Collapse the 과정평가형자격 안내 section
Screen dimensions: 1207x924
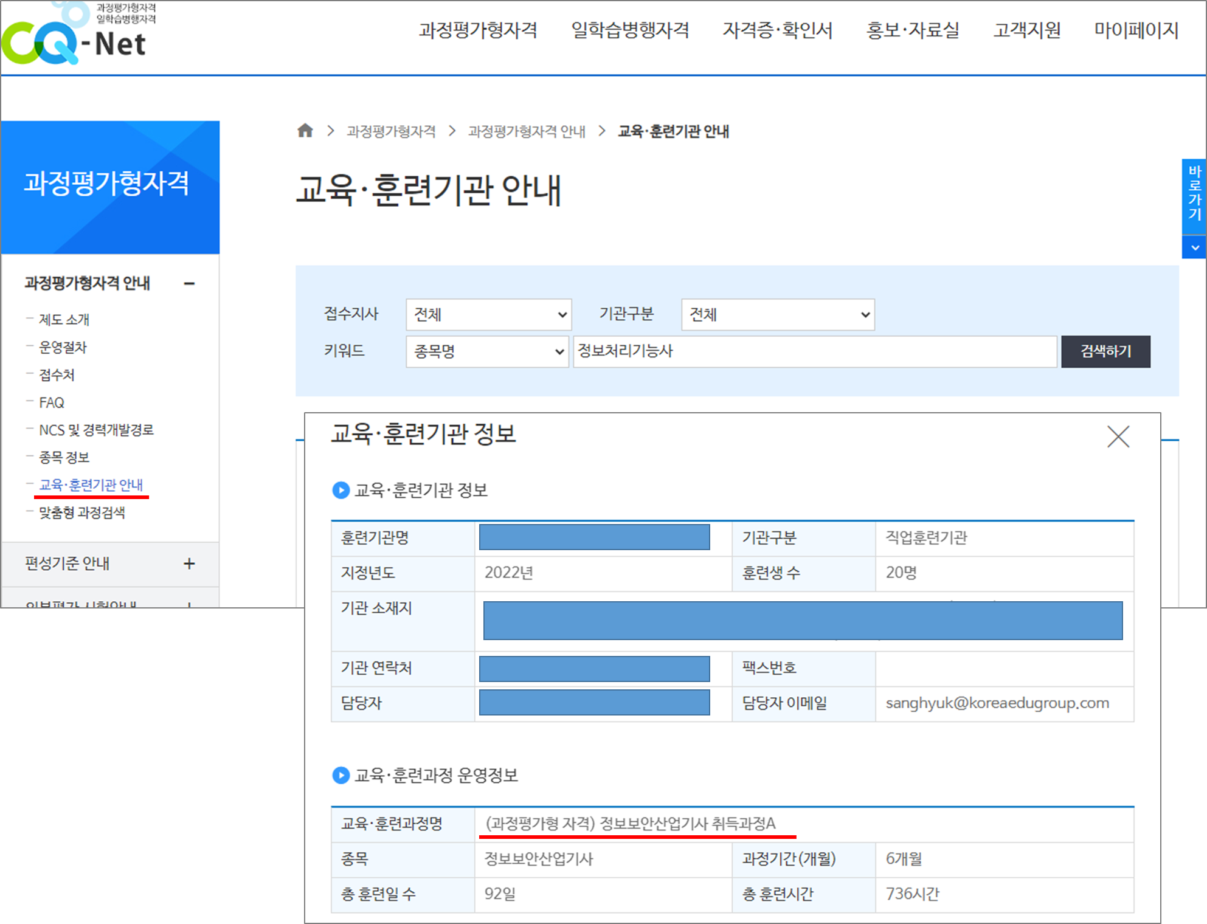(189, 283)
